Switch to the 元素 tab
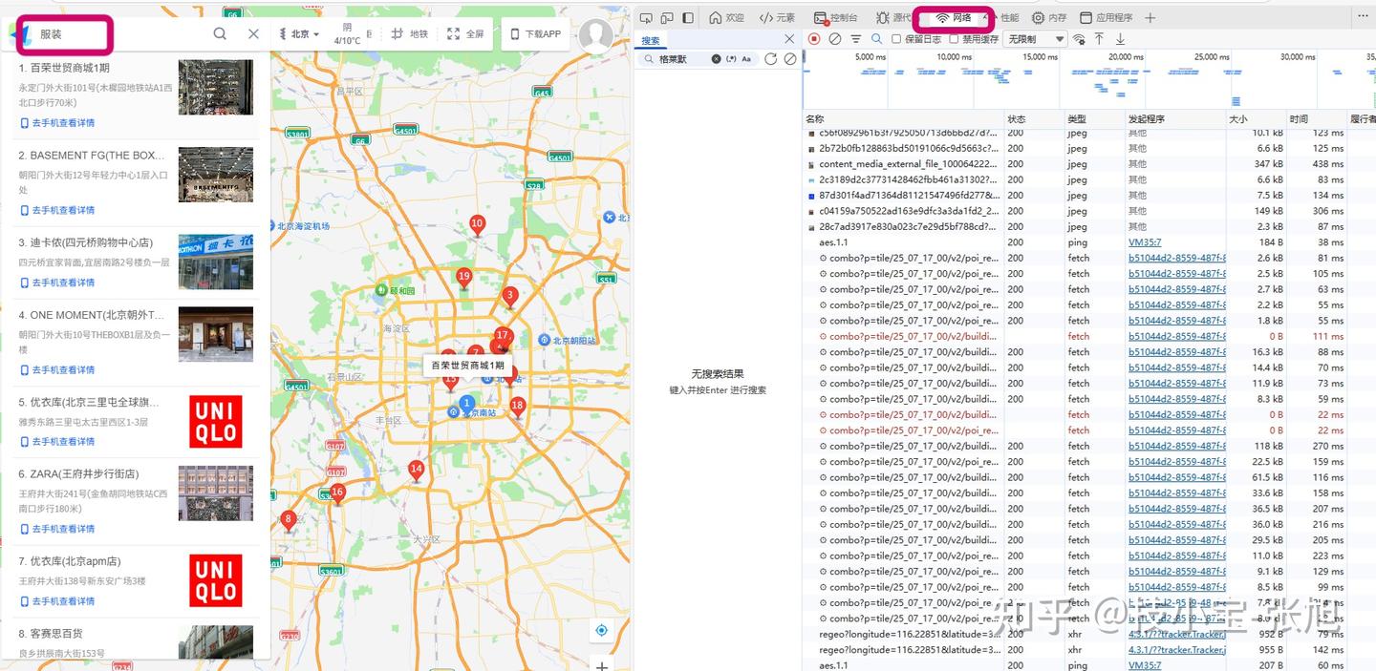1376x671 pixels. pos(777,18)
